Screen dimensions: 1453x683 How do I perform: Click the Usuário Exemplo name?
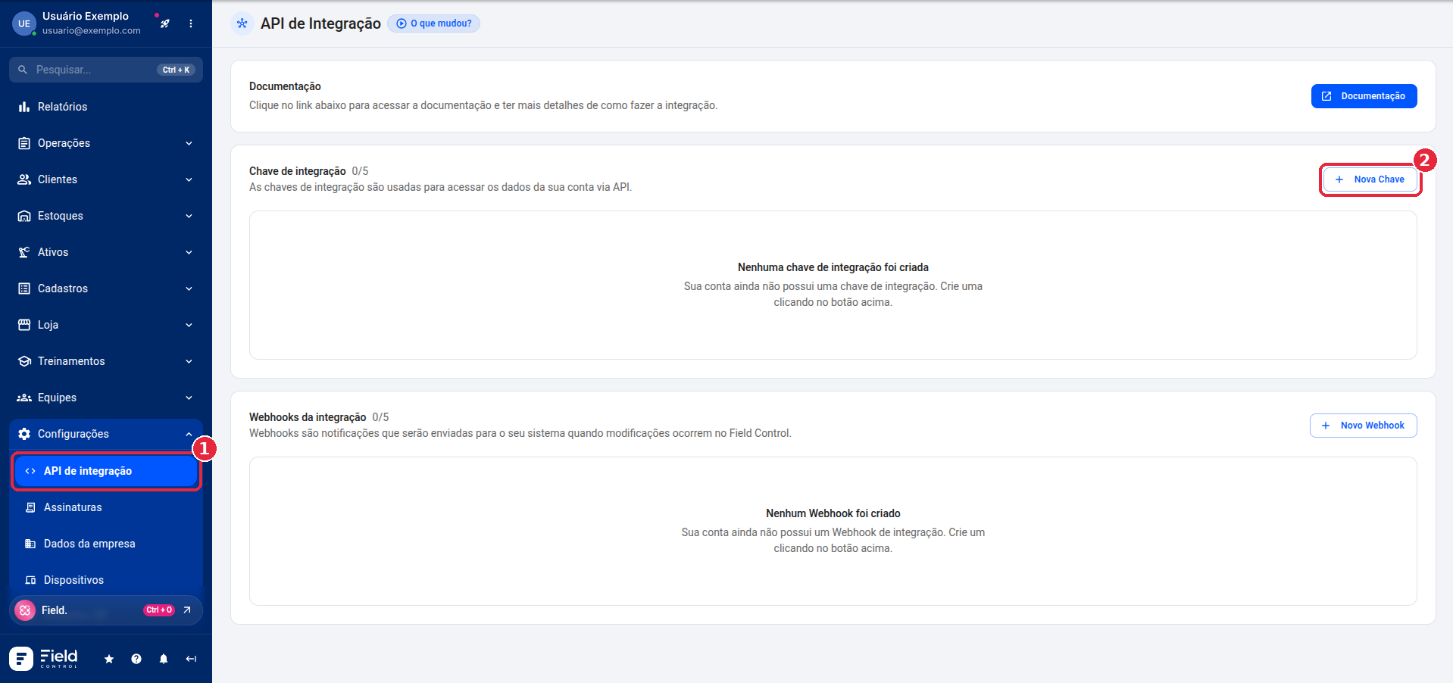click(86, 16)
